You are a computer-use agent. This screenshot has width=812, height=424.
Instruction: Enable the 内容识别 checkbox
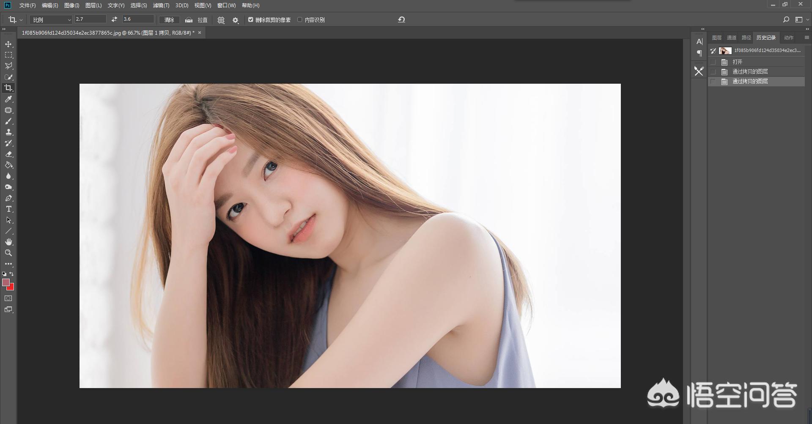300,19
